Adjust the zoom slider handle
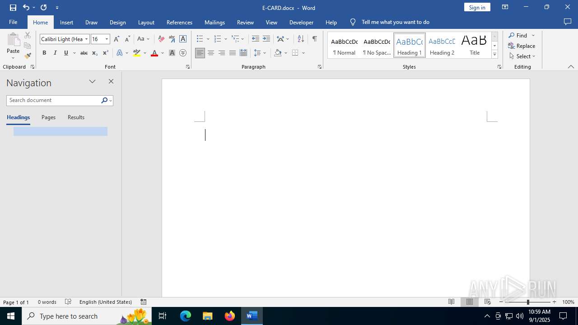The height and width of the screenshot is (325, 578). 527,302
